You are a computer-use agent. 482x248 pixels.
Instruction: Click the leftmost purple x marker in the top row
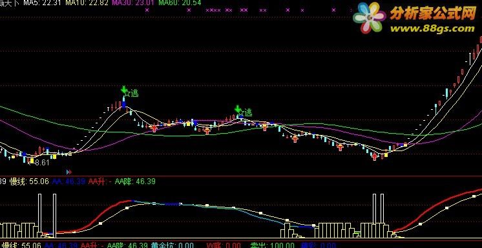click(147, 10)
